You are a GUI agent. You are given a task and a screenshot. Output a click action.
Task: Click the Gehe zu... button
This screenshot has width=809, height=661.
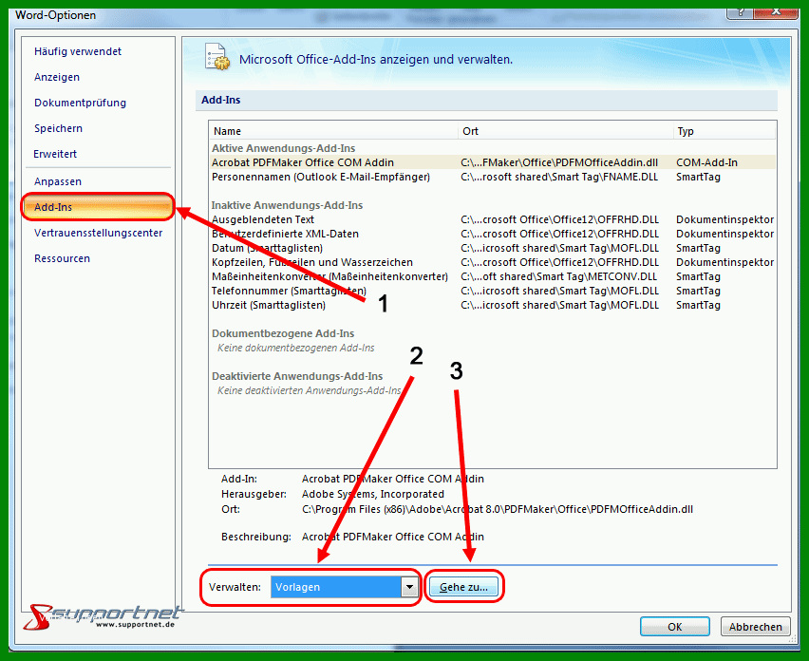click(x=463, y=587)
